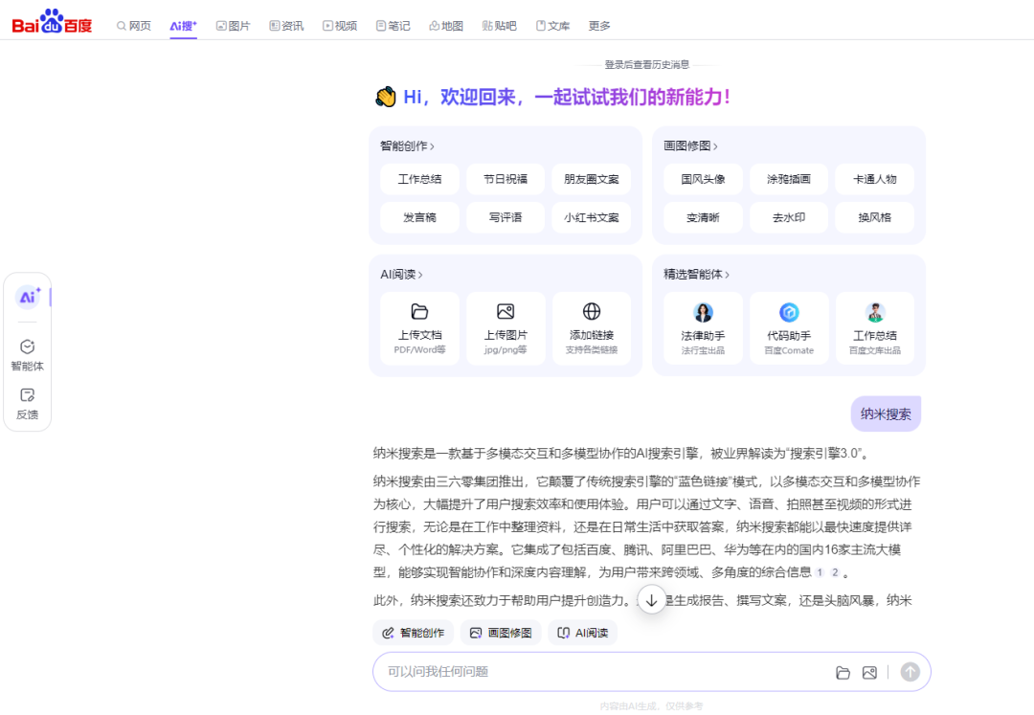Select 朋友圈文案 template
Viewport: 1034px width, 715px height.
click(x=592, y=179)
